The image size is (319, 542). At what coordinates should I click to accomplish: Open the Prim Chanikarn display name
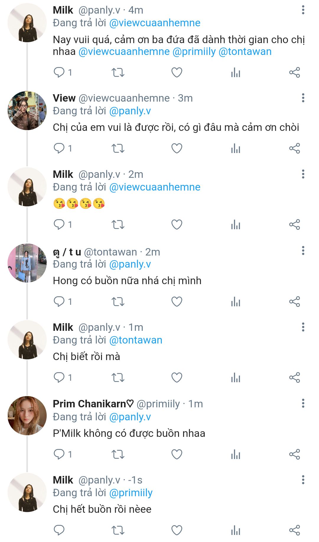[93, 404]
